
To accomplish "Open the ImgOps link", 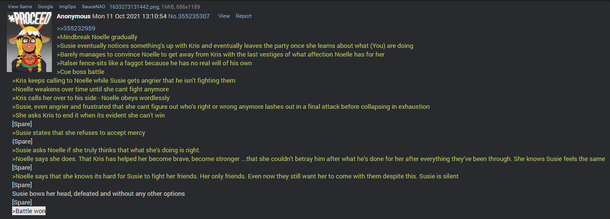I will point(67,7).
